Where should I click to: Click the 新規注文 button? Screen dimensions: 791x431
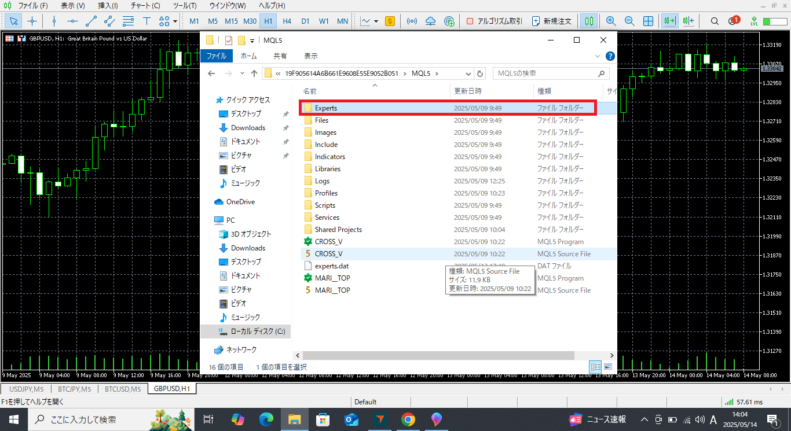tap(552, 21)
